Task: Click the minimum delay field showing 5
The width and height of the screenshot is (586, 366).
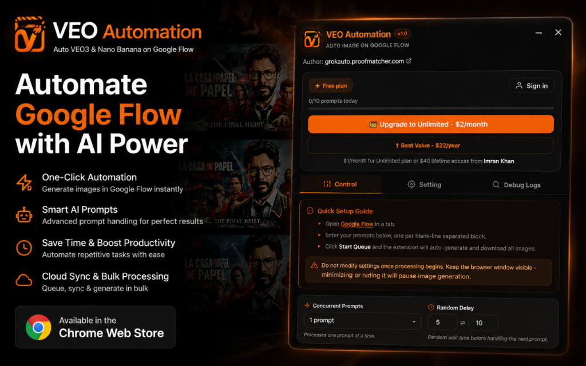Action: [x=442, y=323]
